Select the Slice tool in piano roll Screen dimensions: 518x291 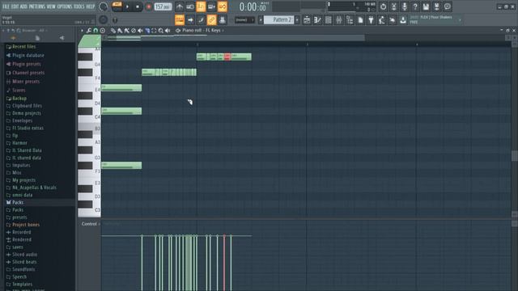click(147, 31)
